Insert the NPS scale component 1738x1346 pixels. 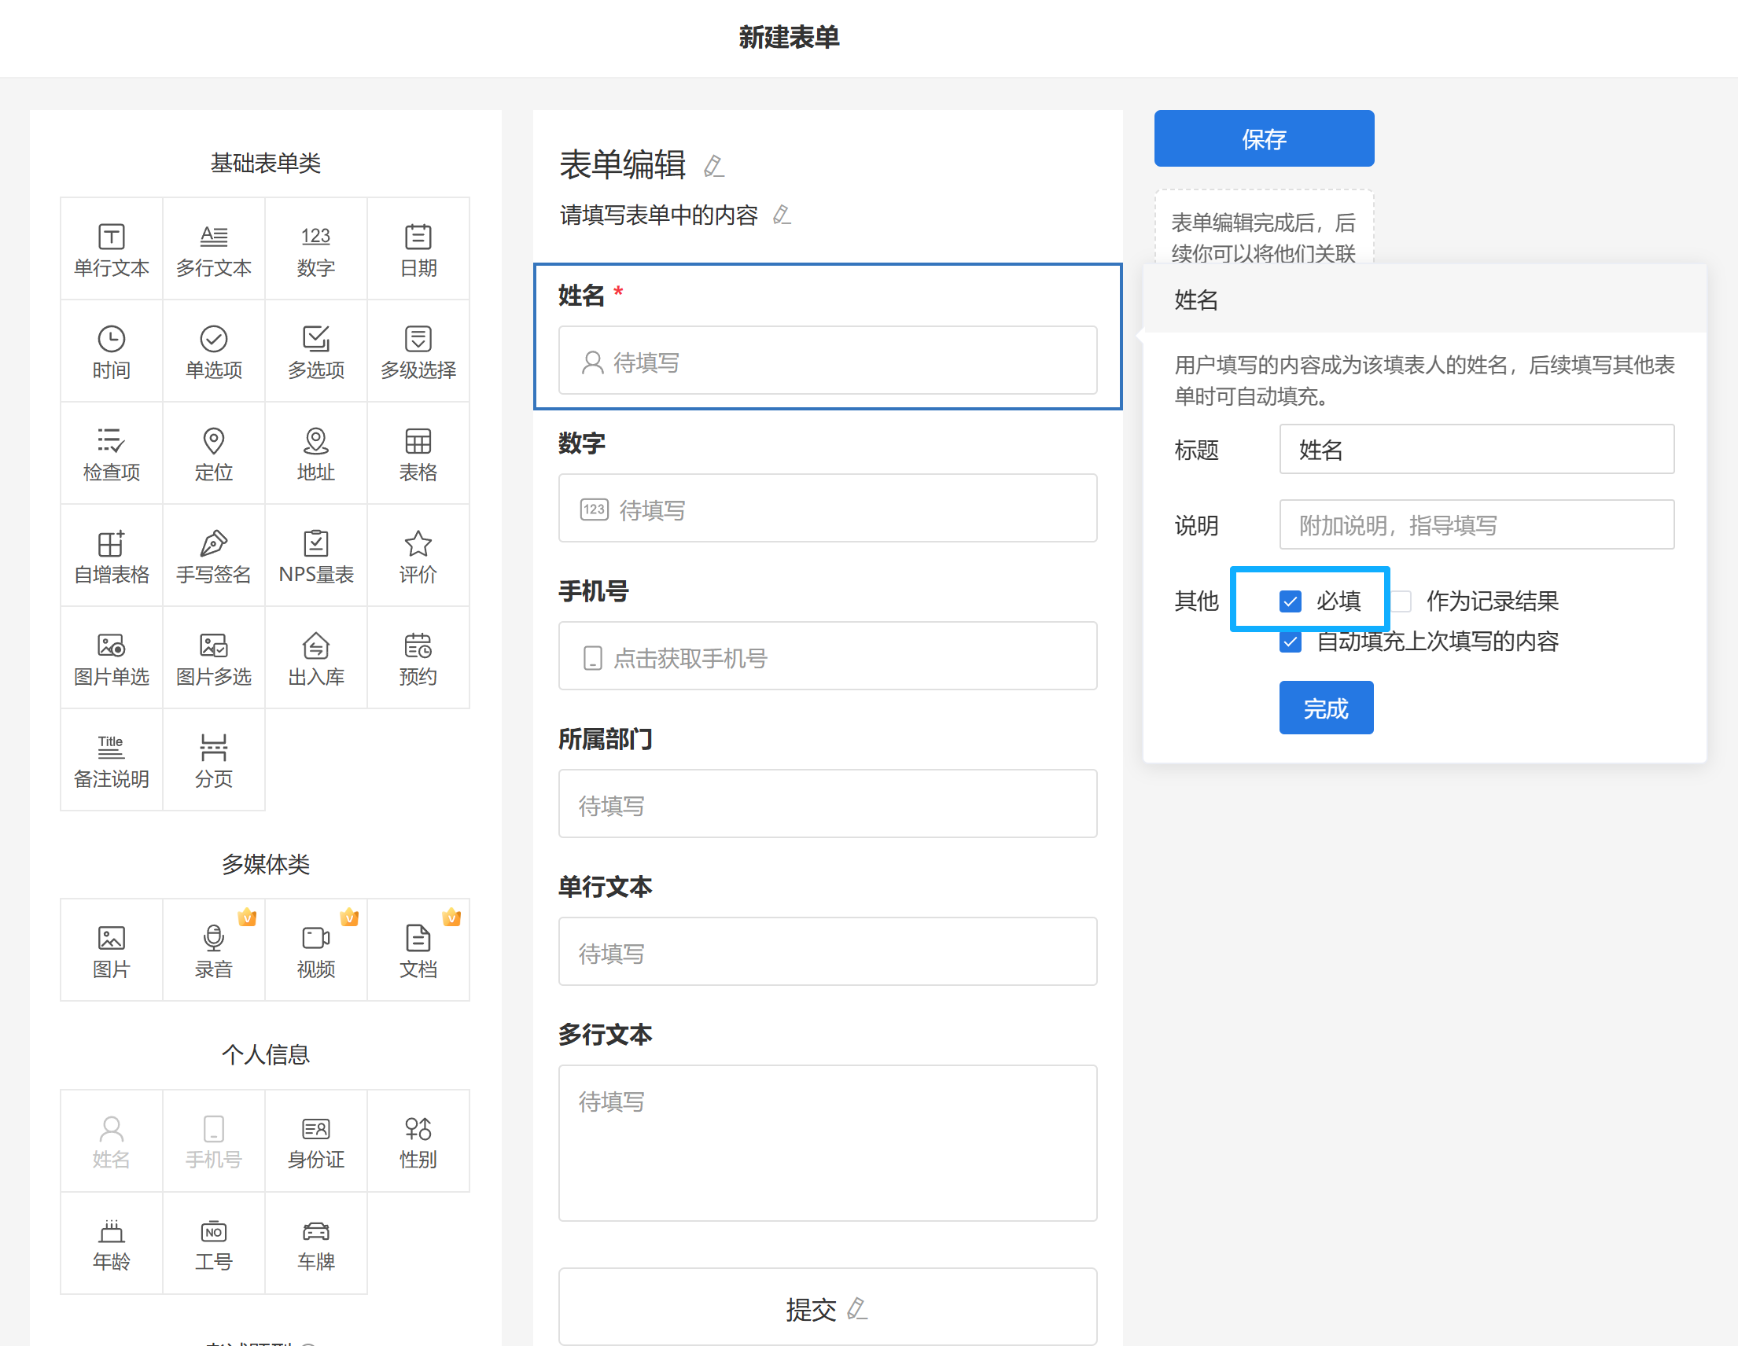(316, 556)
